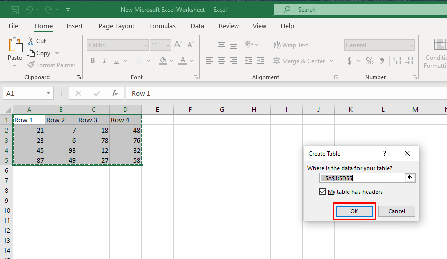This screenshot has width=447, height=259.
Task: Click the table data range input field
Action: 362,178
